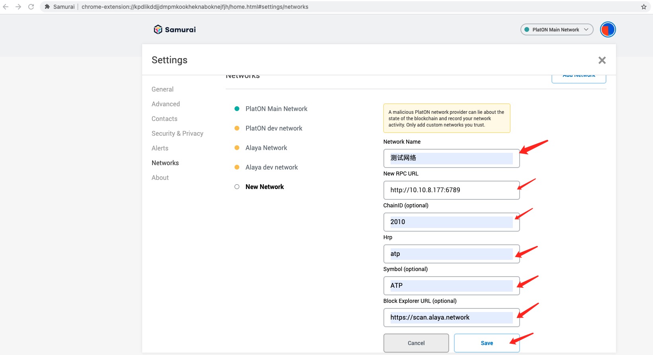
Task: Open the Advanced settings tab
Action: click(166, 104)
